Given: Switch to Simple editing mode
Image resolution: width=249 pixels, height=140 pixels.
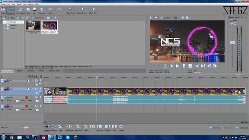Looking at the screenshot, I should 4,10.
